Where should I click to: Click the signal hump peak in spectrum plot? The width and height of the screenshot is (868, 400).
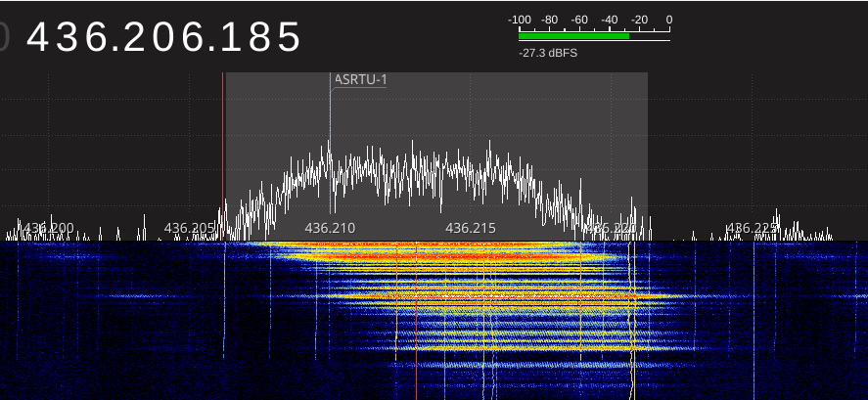(x=329, y=147)
